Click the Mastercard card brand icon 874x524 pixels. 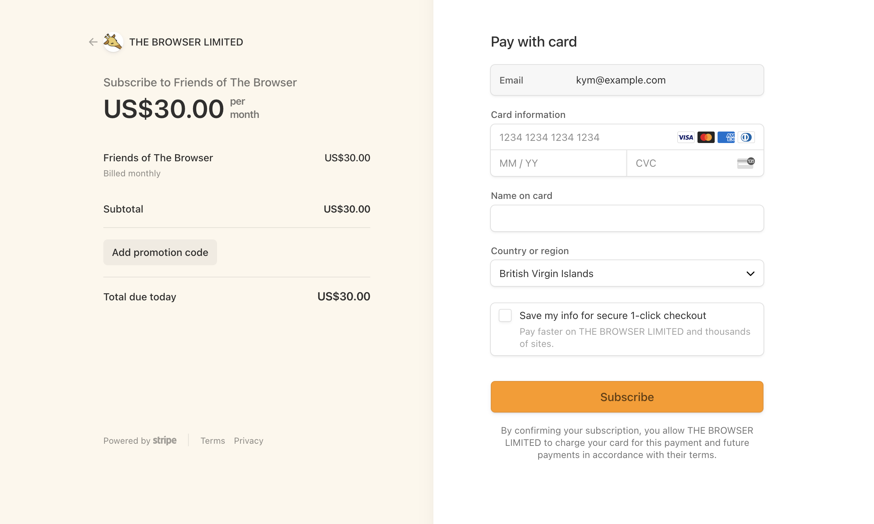(706, 137)
